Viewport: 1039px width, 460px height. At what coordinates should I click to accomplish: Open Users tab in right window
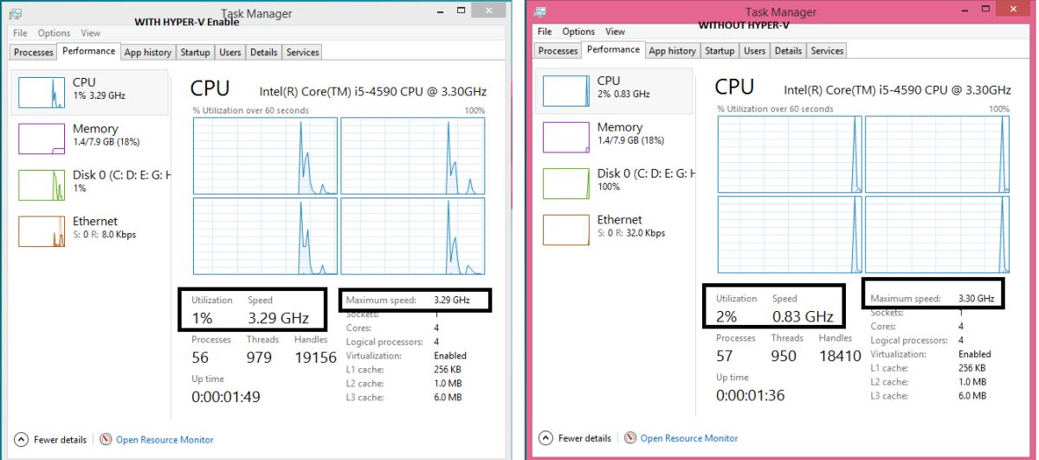pyautogui.click(x=755, y=50)
